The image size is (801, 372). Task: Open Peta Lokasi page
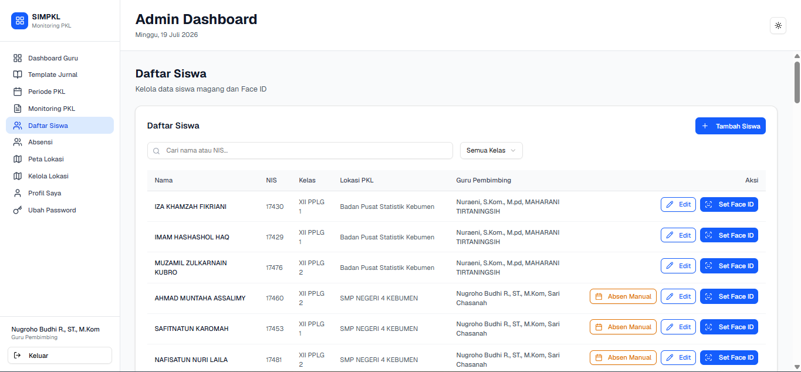pos(60,159)
